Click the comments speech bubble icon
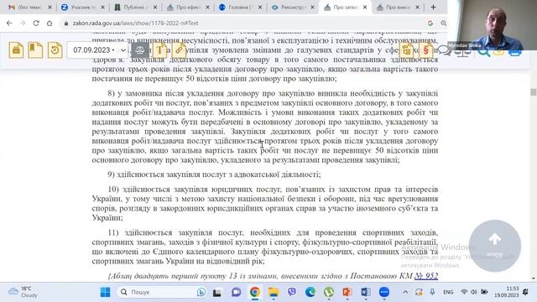 pos(444,50)
